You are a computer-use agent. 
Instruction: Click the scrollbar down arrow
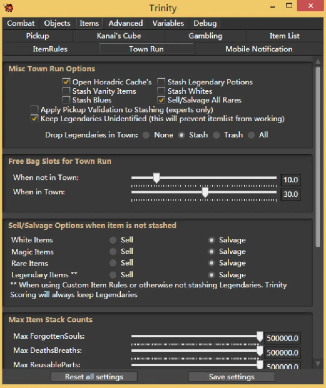[x=318, y=363]
